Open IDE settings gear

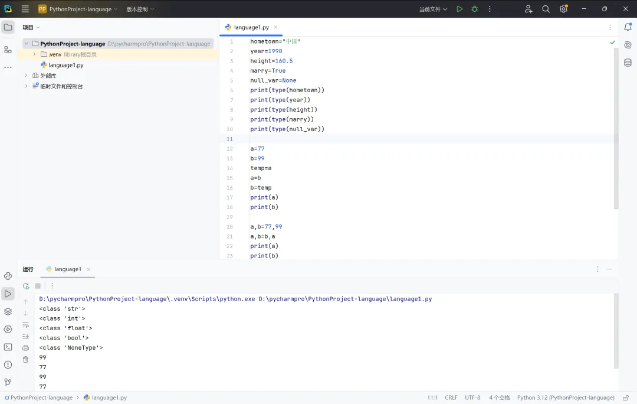click(x=563, y=9)
